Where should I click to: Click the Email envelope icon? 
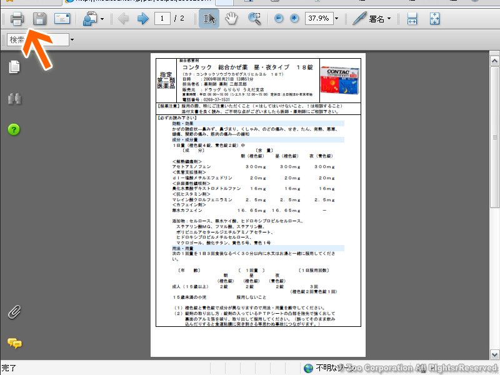click(62, 19)
